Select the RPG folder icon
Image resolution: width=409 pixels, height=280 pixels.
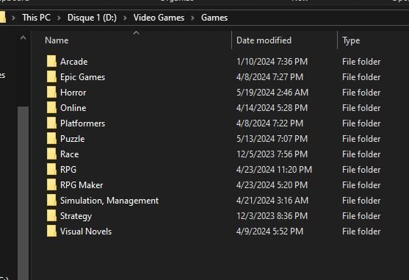click(51, 169)
